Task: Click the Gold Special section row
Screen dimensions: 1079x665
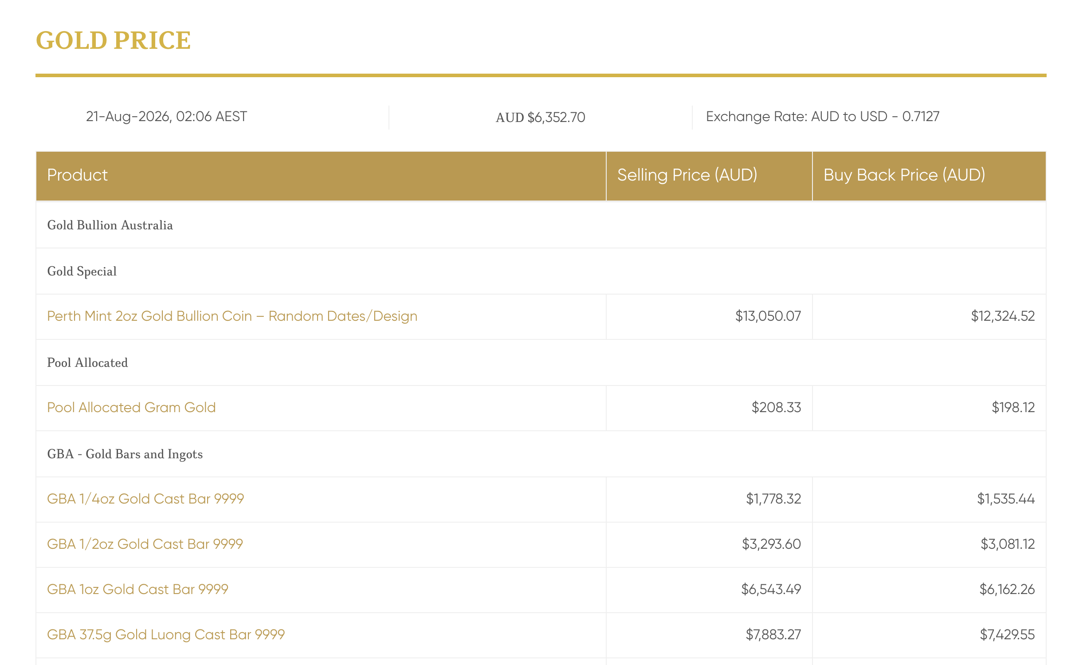Action: [541, 272]
